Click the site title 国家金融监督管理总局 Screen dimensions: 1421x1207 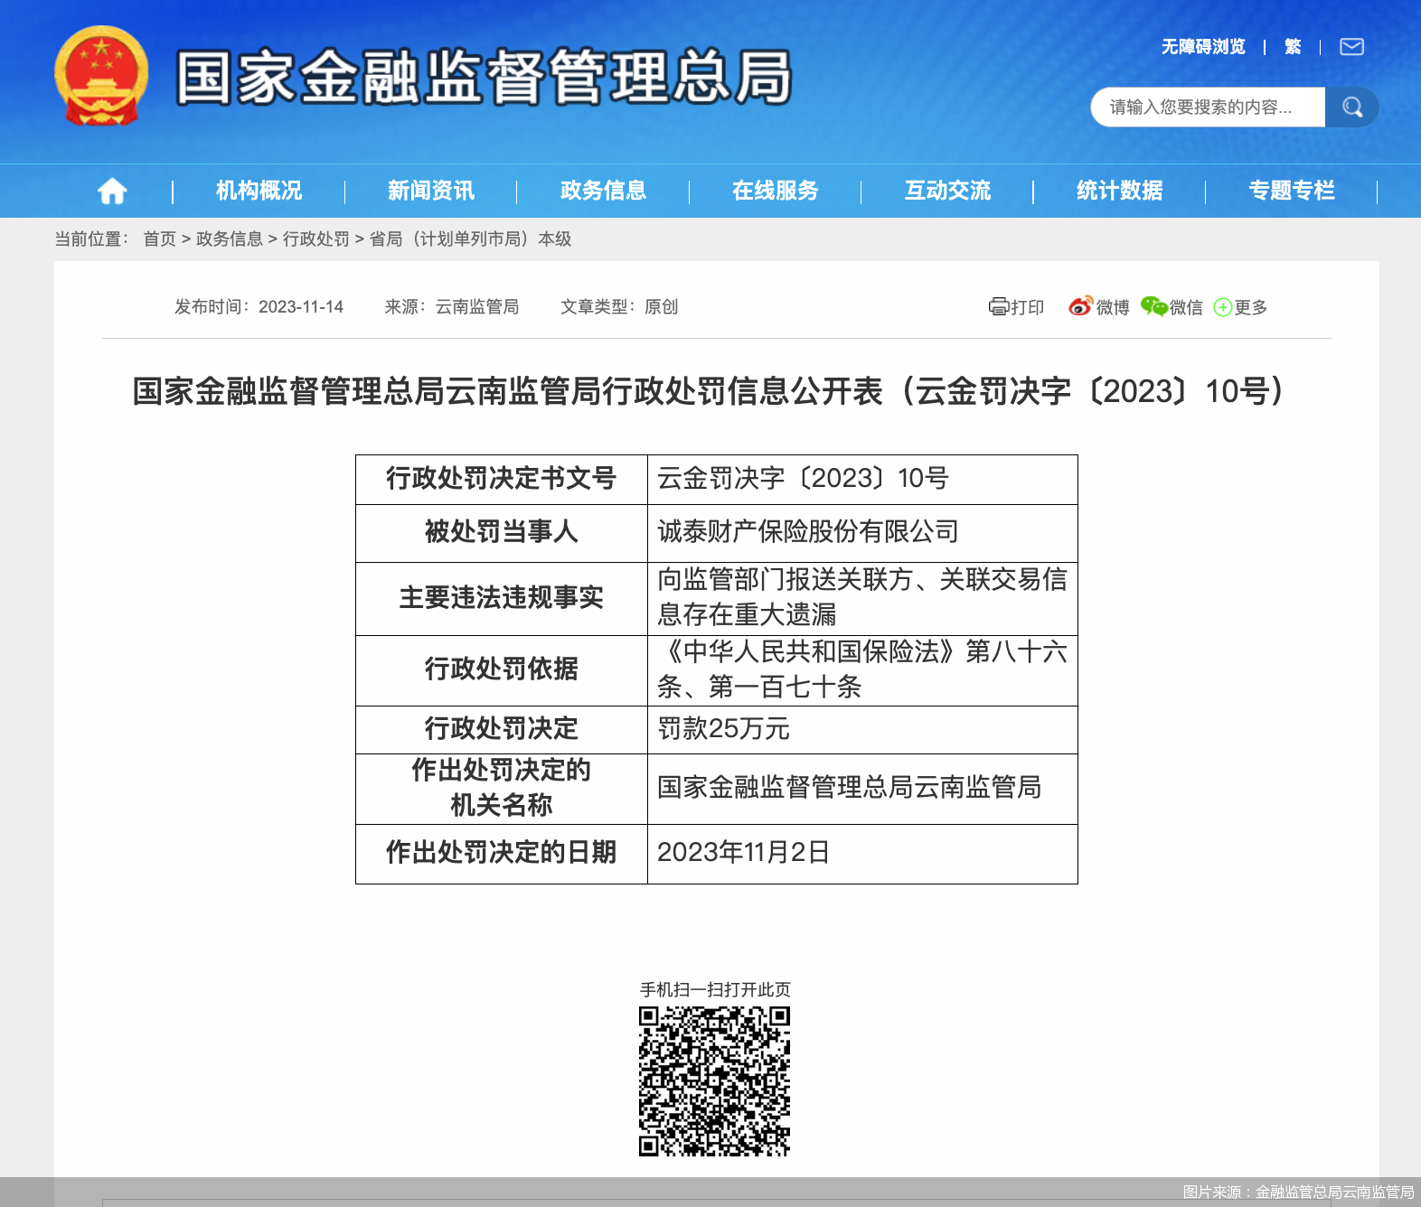point(484,78)
